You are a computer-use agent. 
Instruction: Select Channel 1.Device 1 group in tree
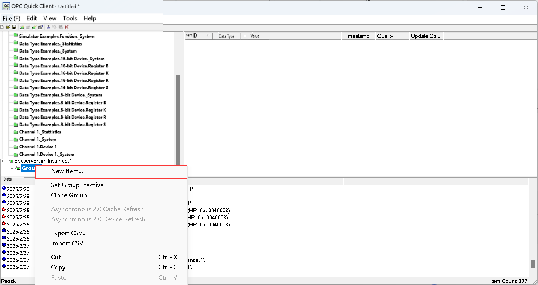(x=38, y=147)
